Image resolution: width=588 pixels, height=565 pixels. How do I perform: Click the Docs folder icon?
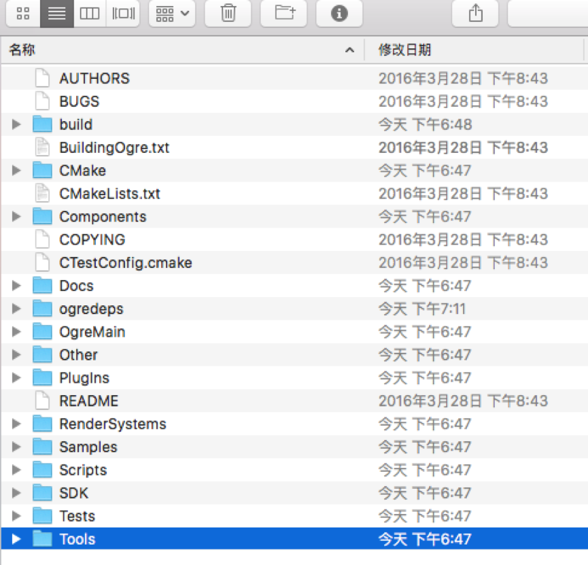42,286
